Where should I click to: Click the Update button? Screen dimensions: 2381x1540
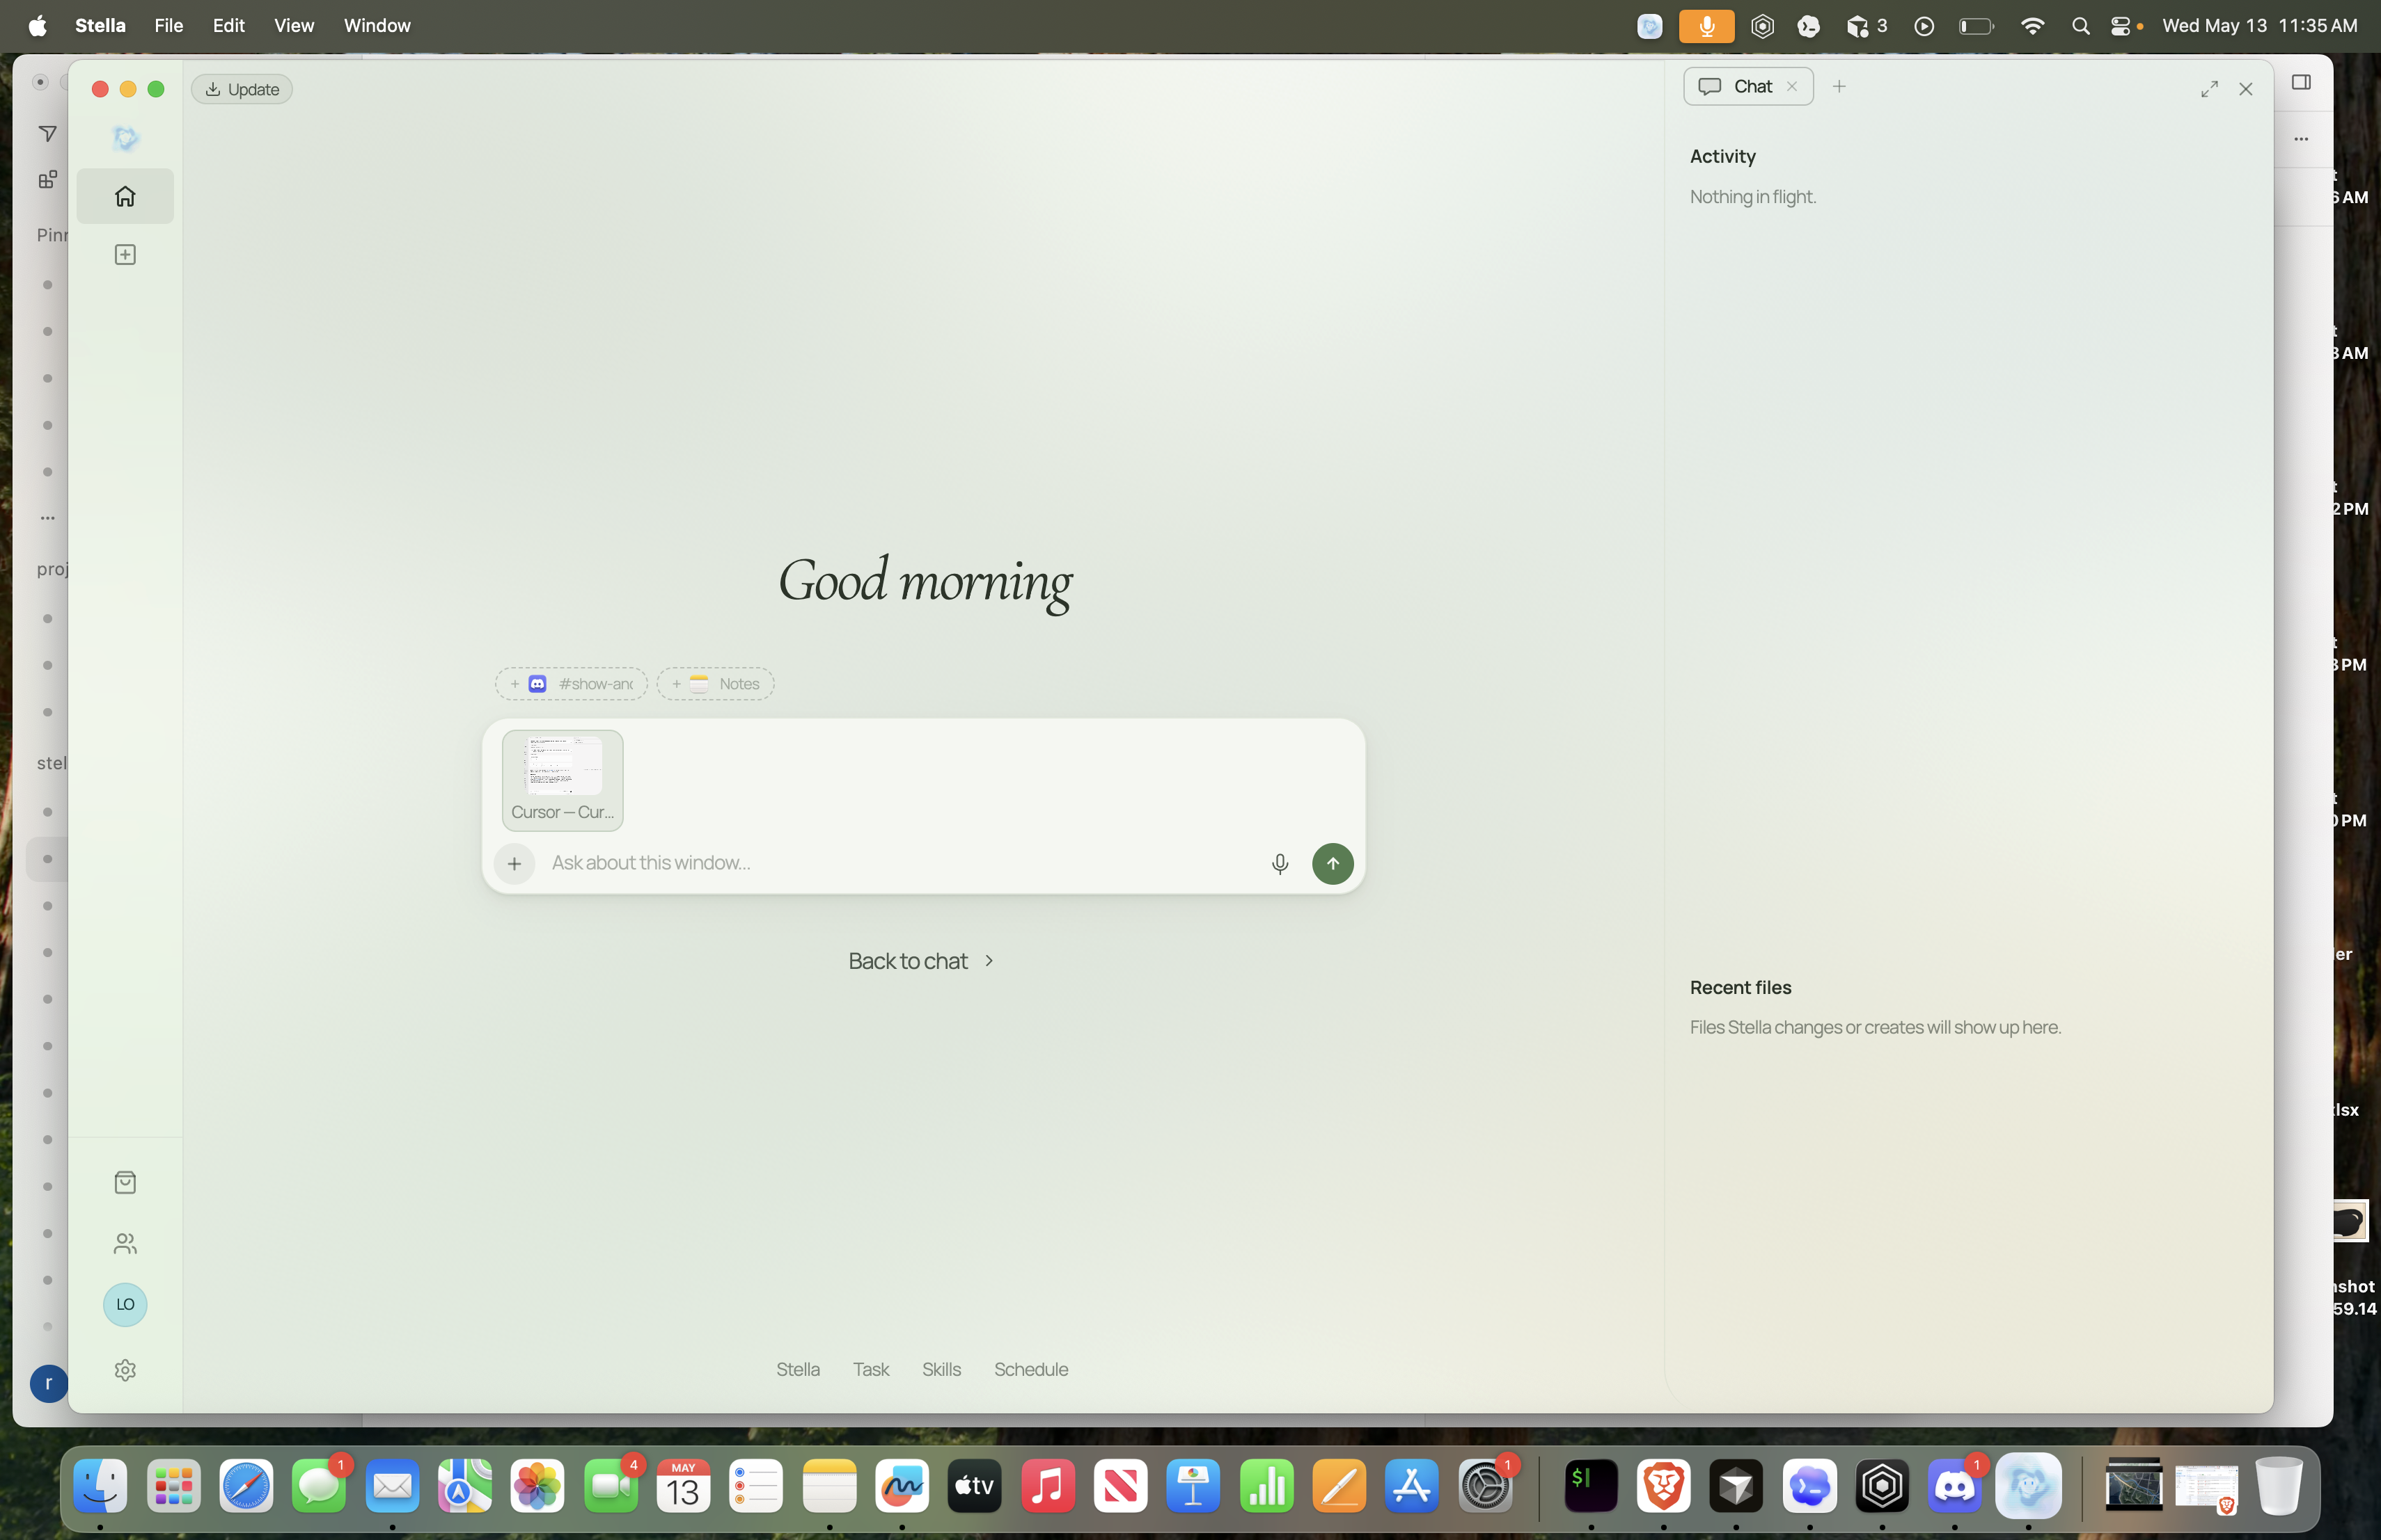[x=242, y=89]
